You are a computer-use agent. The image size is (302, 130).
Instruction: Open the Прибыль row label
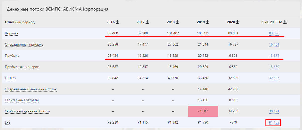(x=12, y=56)
